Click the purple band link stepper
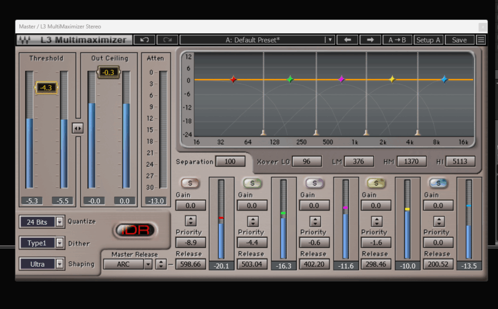 tap(315, 221)
